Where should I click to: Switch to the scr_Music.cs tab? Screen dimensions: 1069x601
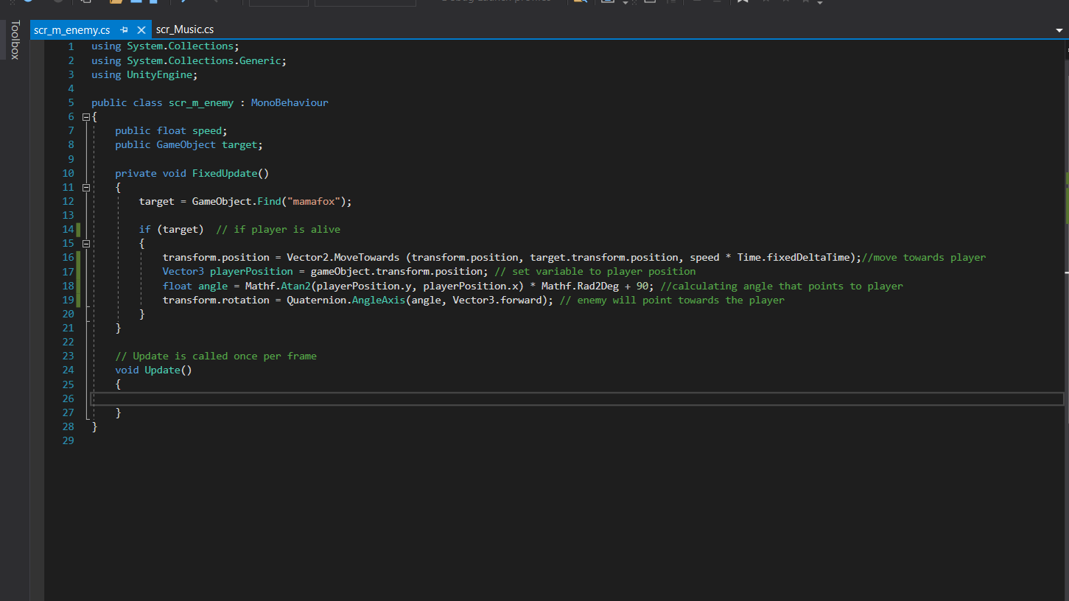[x=185, y=30]
